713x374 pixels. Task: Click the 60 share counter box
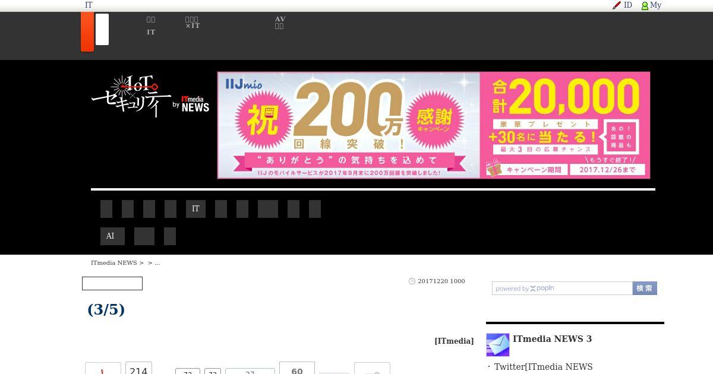(x=297, y=368)
